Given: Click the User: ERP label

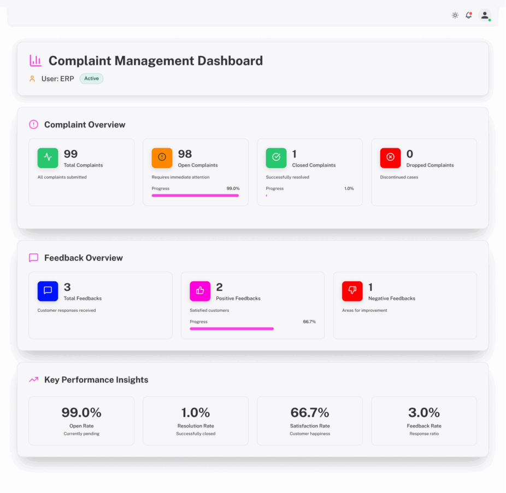Looking at the screenshot, I should click(57, 79).
